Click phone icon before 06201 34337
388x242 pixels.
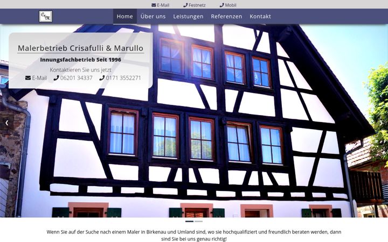point(56,78)
